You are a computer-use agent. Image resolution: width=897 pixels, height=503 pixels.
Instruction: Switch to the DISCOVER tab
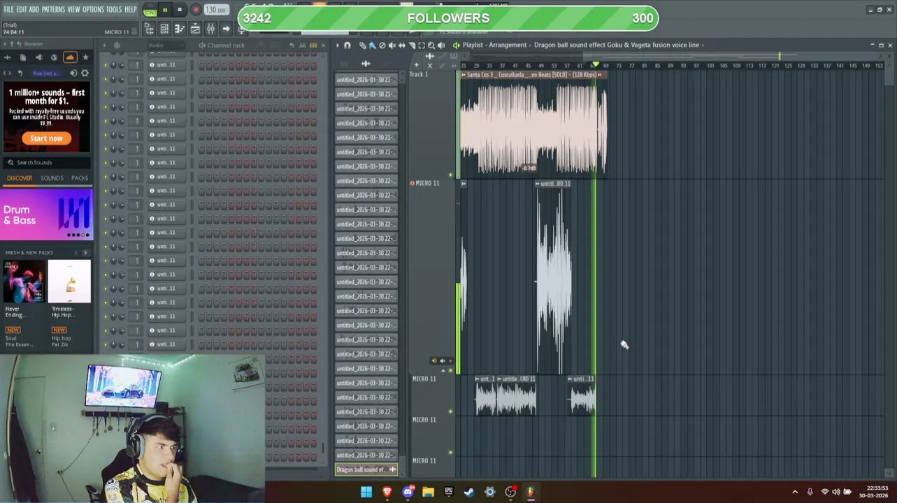[x=20, y=178]
